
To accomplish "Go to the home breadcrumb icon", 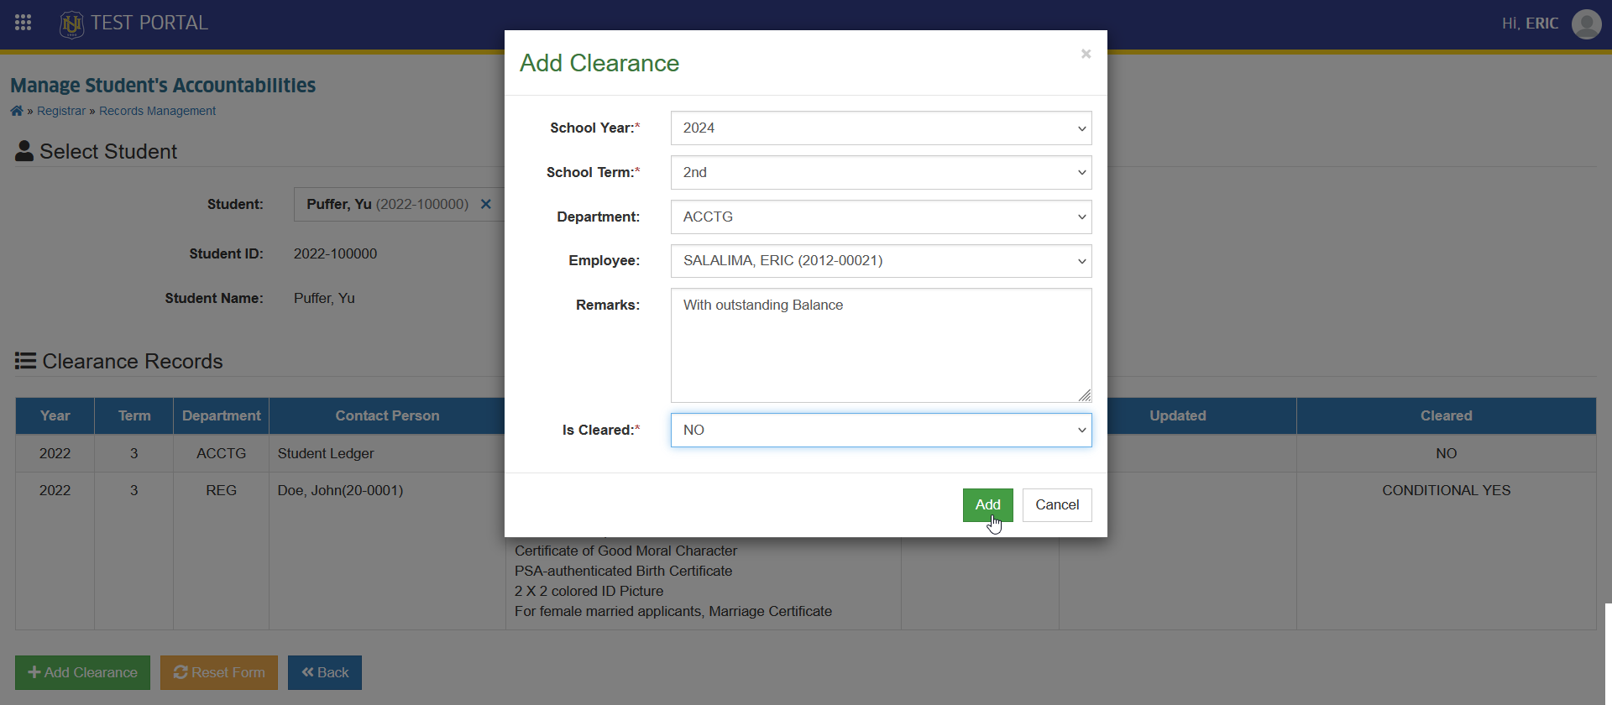I will pos(17,111).
